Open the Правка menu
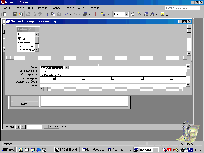 click(19, 8)
